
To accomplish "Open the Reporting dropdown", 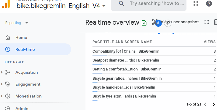I will pyautogui.click(x=17, y=23).
